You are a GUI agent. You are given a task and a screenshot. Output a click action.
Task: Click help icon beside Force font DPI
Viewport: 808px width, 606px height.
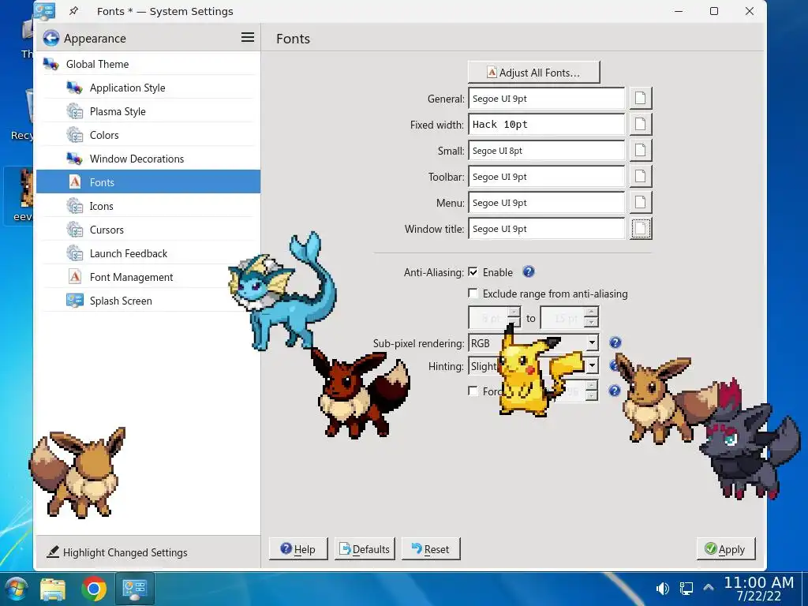point(614,391)
